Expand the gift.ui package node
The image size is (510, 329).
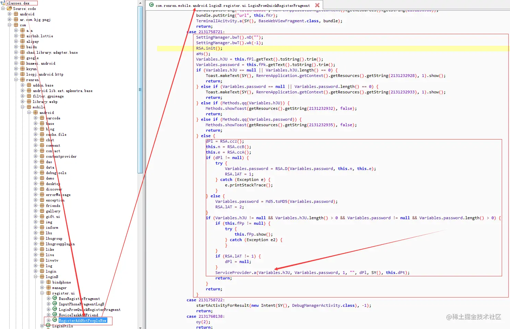pyautogui.click(x=36, y=216)
